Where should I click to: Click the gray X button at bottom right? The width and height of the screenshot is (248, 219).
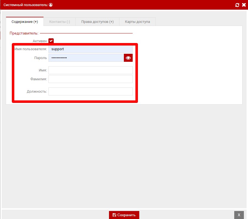pyautogui.click(x=239, y=215)
